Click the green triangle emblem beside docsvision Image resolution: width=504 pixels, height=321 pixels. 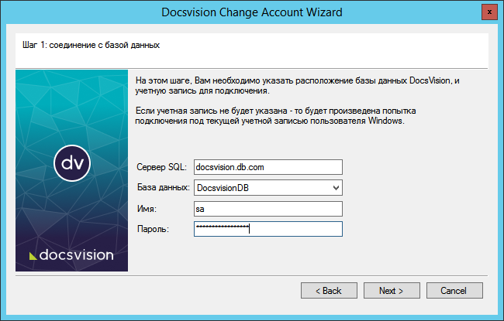[33, 255]
